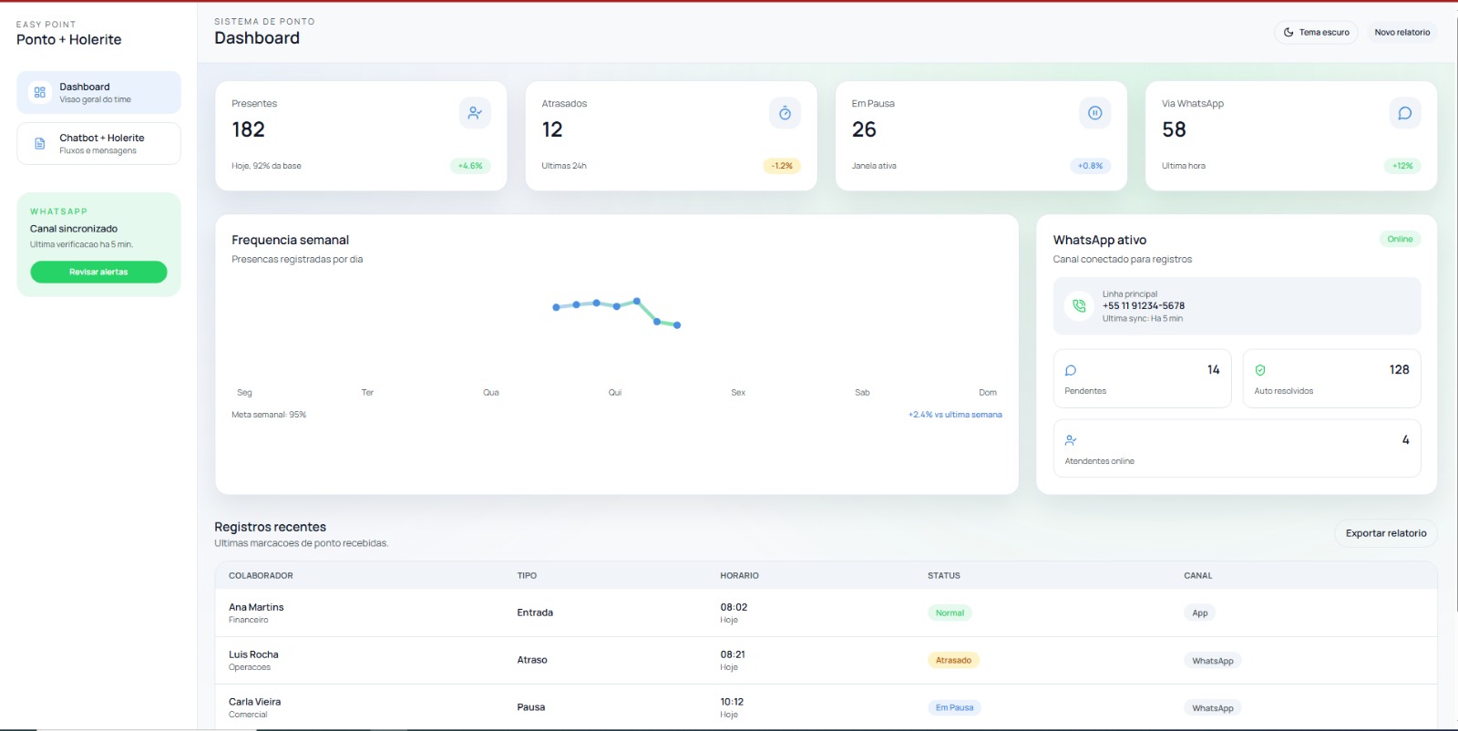Click the Via WhatsApp chat bubble icon
1458x731 pixels.
(x=1404, y=113)
